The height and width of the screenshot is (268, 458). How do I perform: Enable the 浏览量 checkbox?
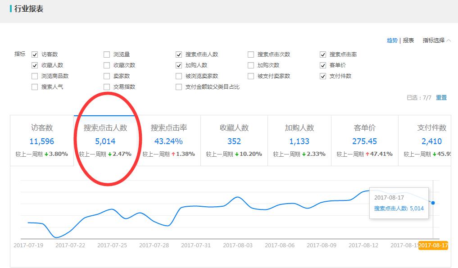107,55
